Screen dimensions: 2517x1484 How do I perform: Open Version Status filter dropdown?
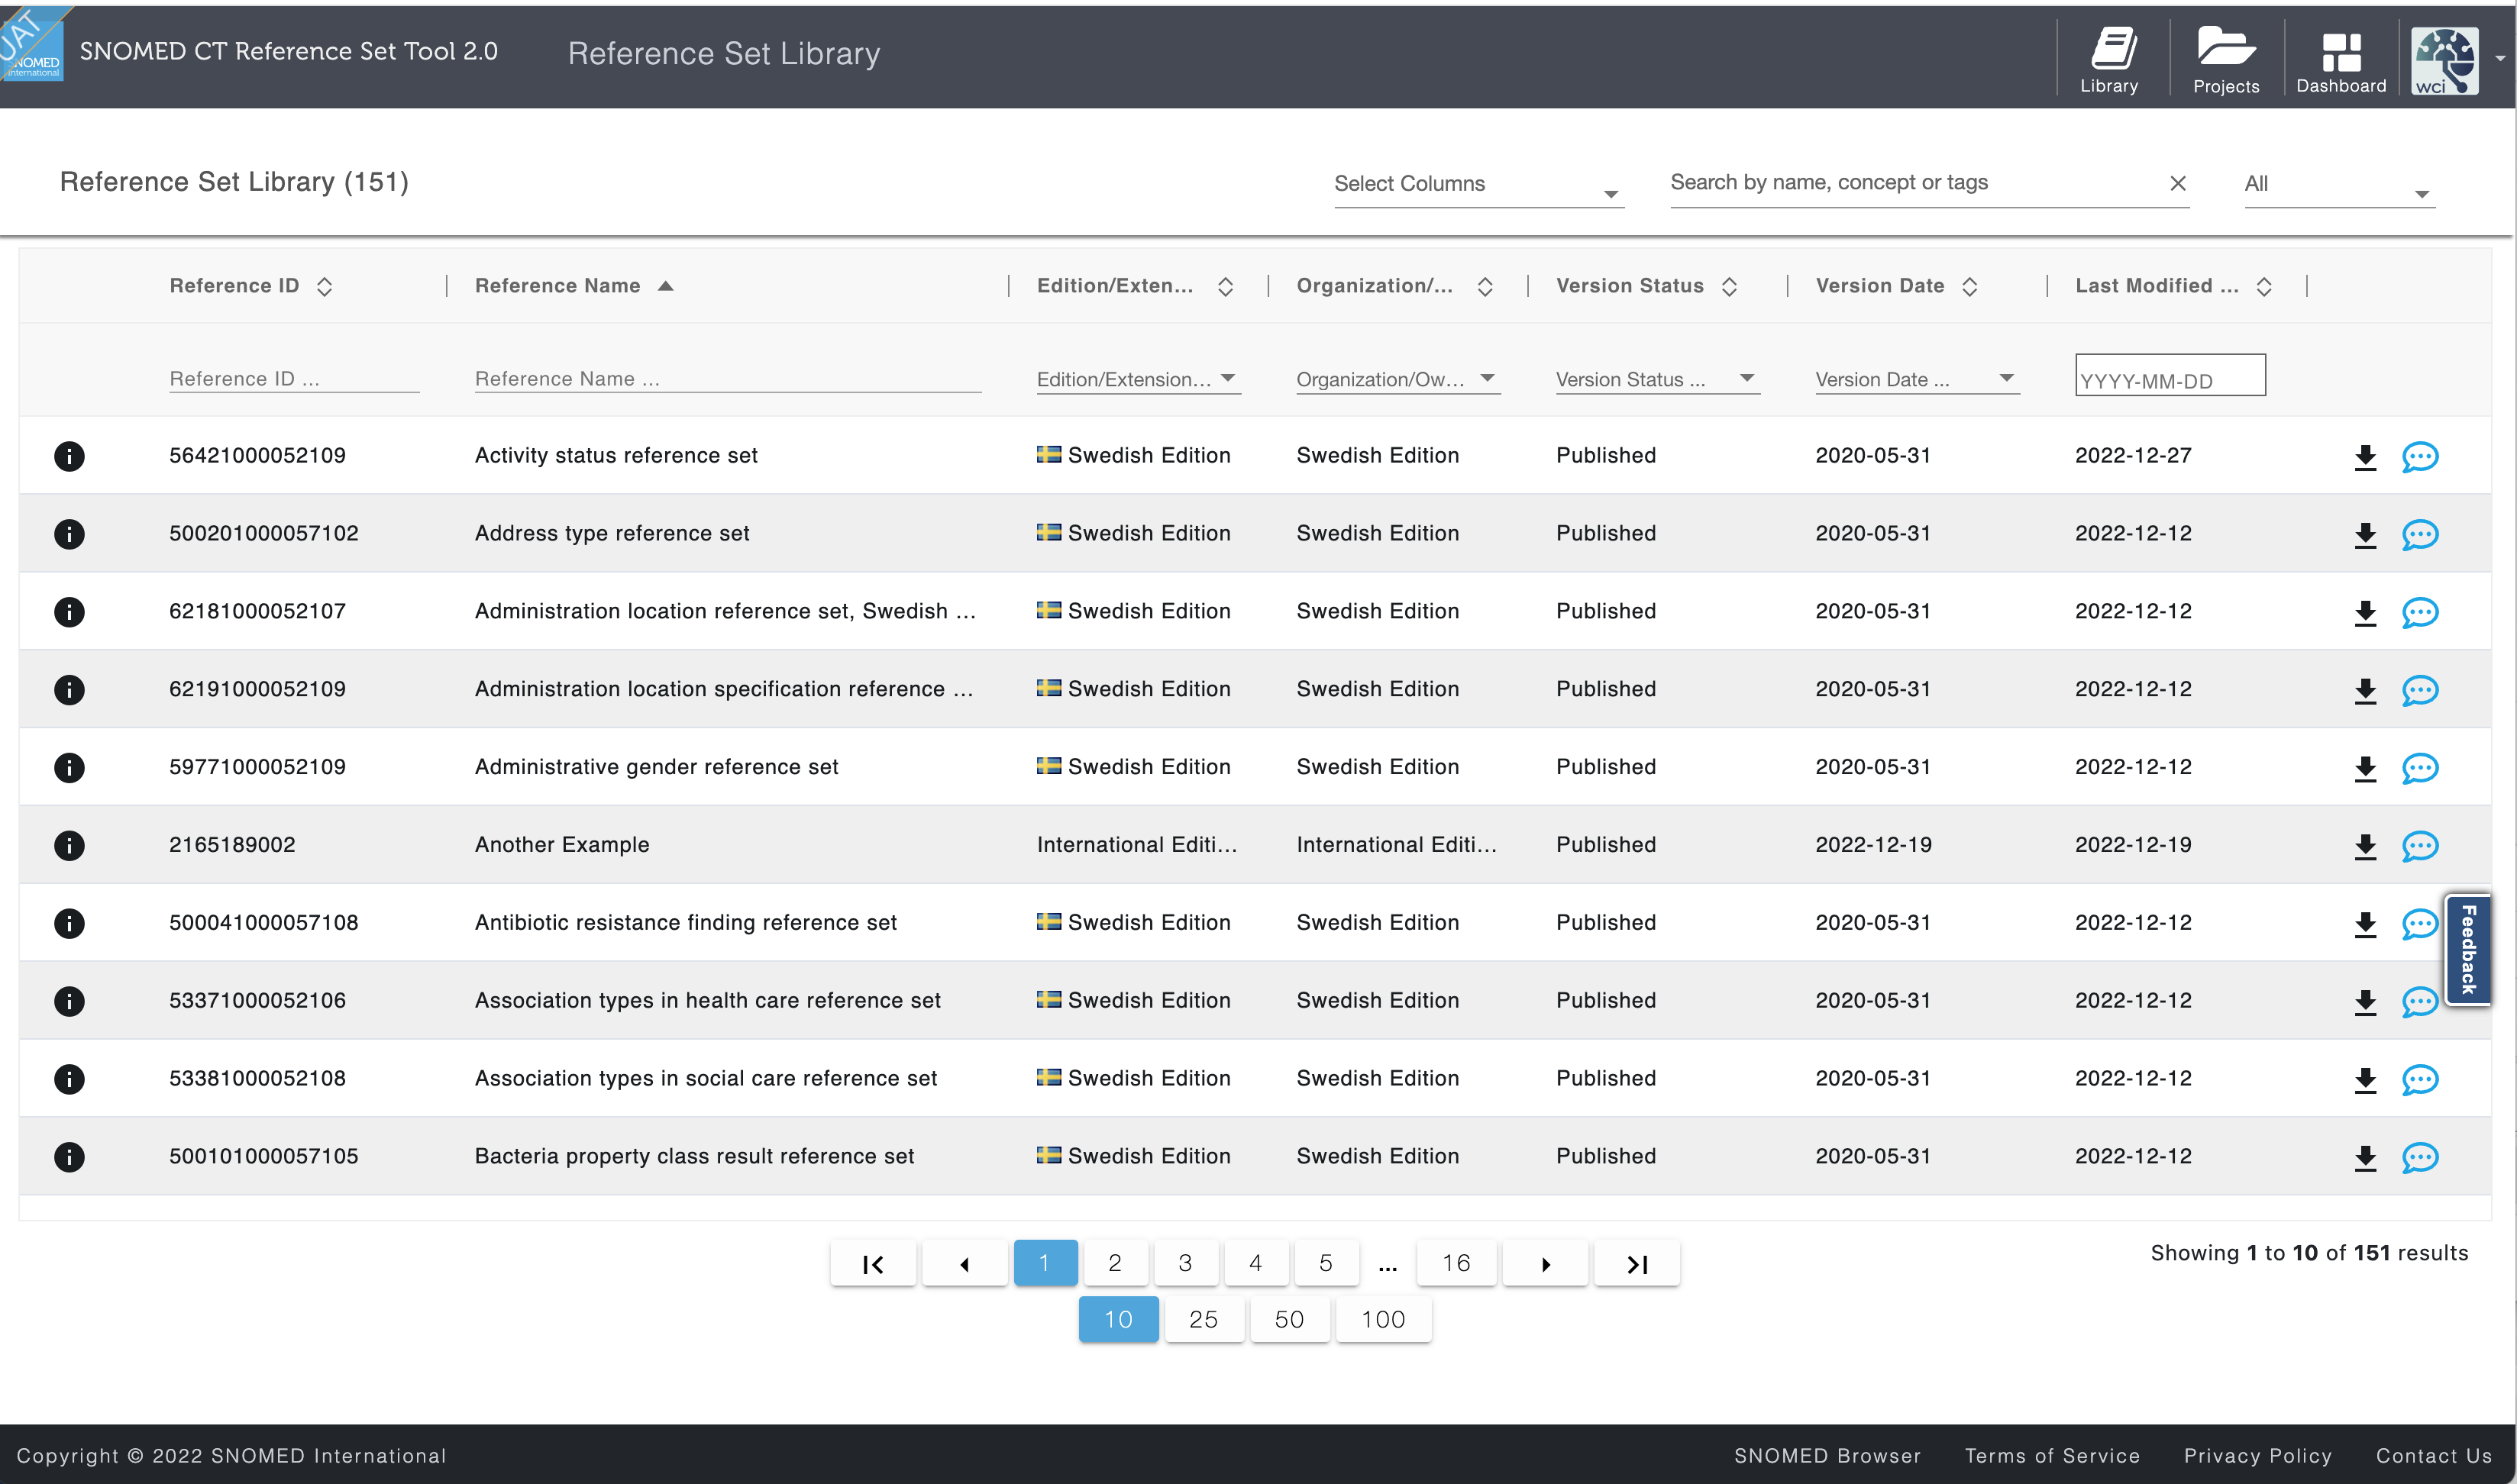[x=1658, y=379]
